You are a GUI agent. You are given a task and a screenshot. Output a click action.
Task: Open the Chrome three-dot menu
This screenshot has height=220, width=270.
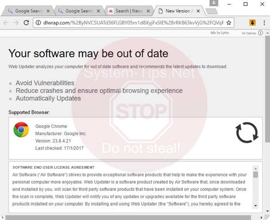[264, 22]
